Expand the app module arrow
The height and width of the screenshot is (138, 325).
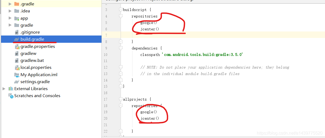10,18
